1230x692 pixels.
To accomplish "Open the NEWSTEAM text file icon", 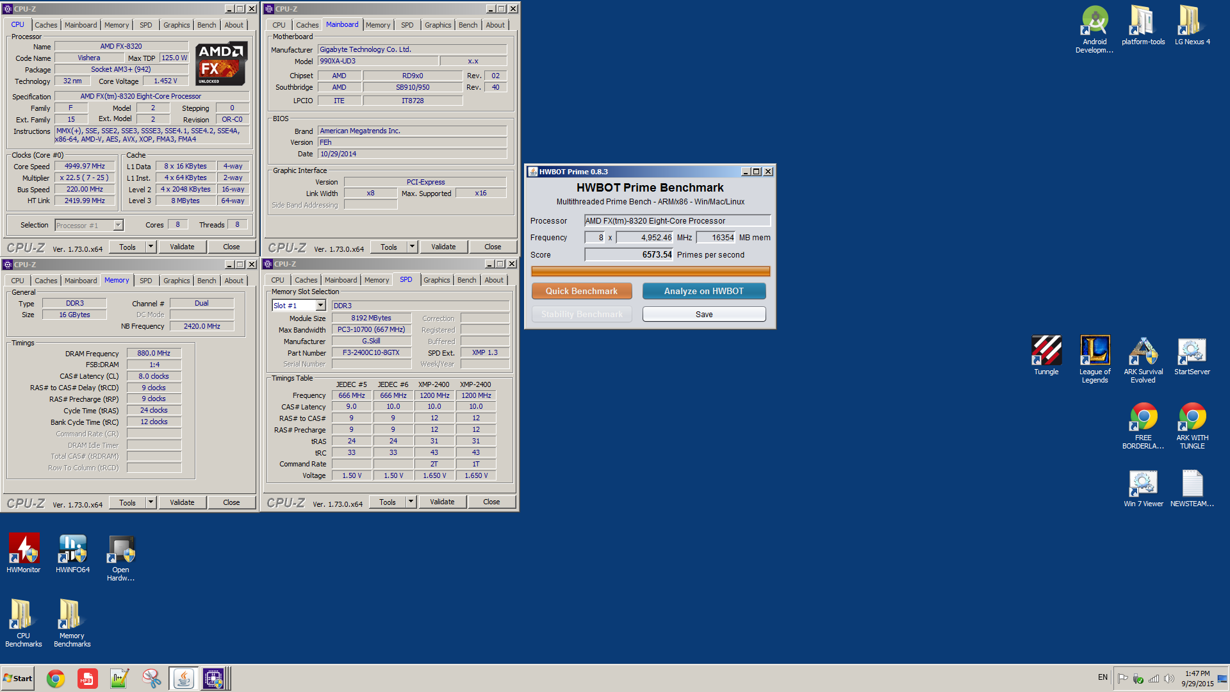I will pos(1192,488).
